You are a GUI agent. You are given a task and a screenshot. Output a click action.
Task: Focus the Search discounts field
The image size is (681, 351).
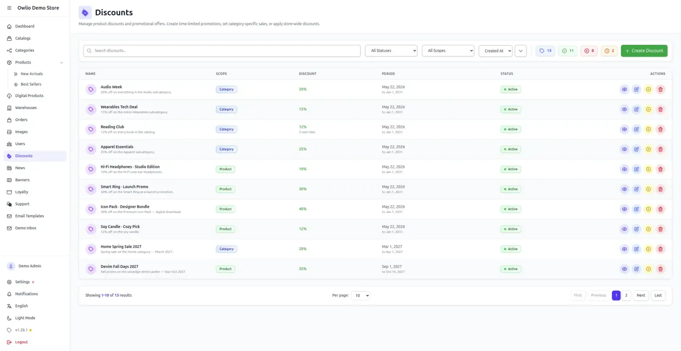[222, 51]
